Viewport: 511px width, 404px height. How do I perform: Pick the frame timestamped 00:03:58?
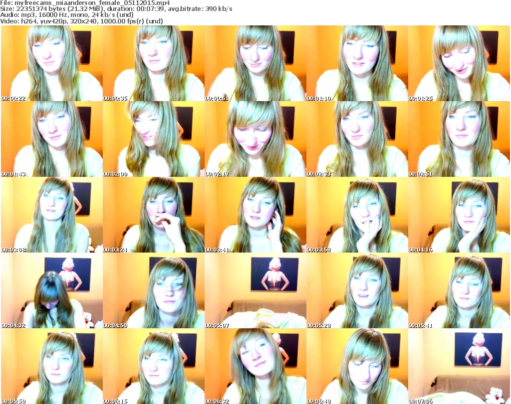point(357,215)
